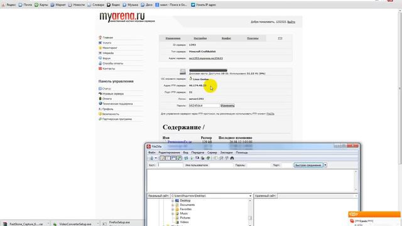The height and width of the screenshot is (226, 402).
Task: Click Выйти logout link
Action: [291, 22]
